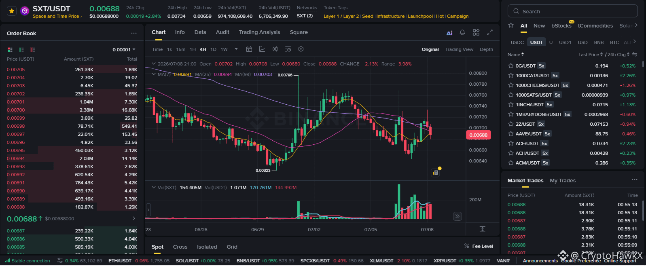Select the Cross margin tab
The image size is (646, 266).
pos(180,247)
